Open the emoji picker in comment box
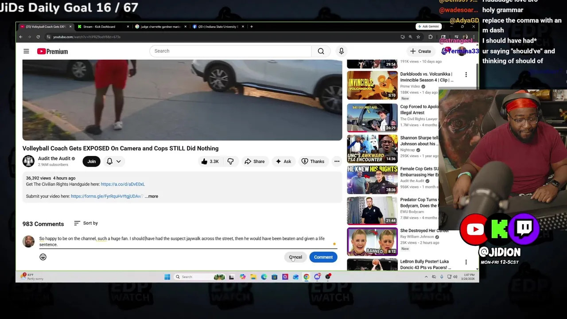The height and width of the screenshot is (319, 567). [x=43, y=257]
